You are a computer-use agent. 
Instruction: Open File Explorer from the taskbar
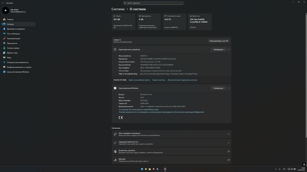click(x=146, y=169)
